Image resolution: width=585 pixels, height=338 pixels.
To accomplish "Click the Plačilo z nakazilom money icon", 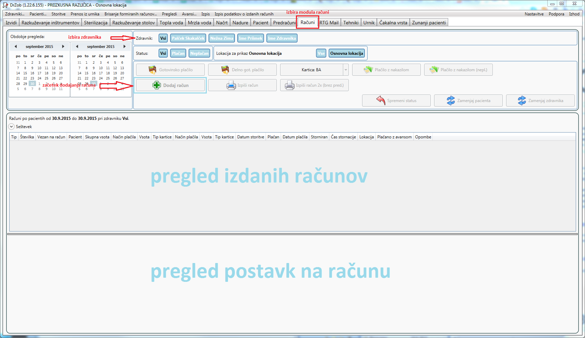I will pos(368,70).
